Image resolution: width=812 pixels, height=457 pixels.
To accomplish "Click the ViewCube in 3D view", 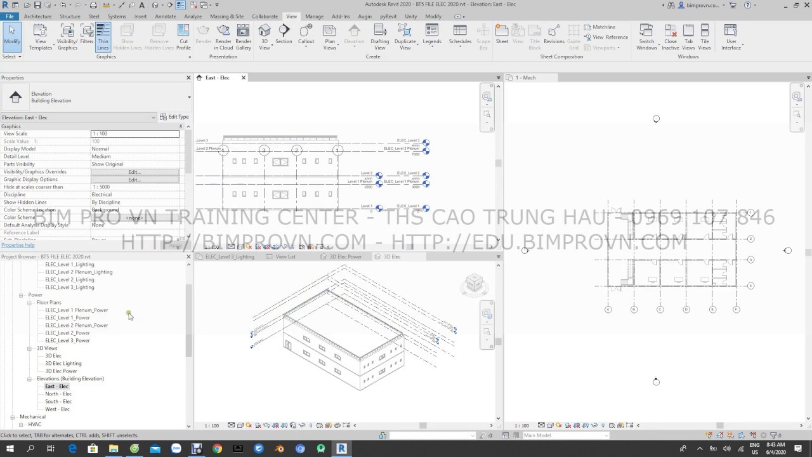I will tap(474, 284).
